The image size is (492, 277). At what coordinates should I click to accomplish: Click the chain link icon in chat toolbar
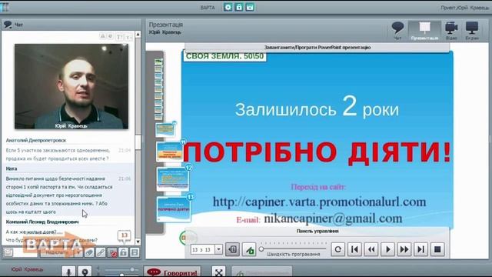[101, 252]
